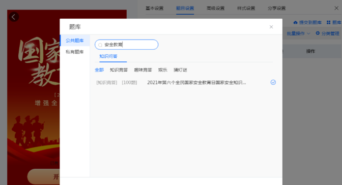The image size is (342, 185).
Task: Filter by 全部 category
Action: [99, 70]
